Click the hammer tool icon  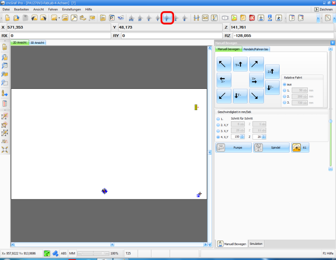(x=74, y=18)
